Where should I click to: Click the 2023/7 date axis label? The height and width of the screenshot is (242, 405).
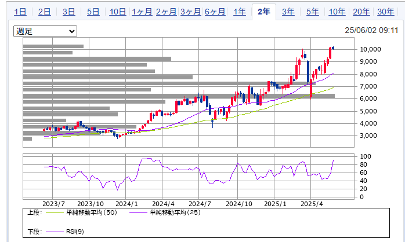pyautogui.click(x=53, y=204)
